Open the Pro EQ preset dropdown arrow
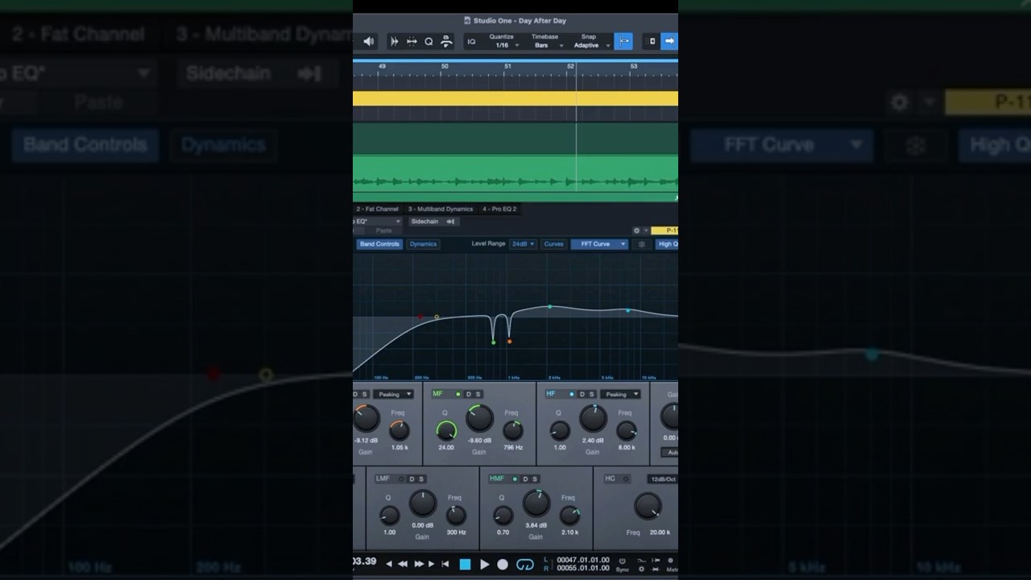This screenshot has height=580, width=1031. coord(397,222)
